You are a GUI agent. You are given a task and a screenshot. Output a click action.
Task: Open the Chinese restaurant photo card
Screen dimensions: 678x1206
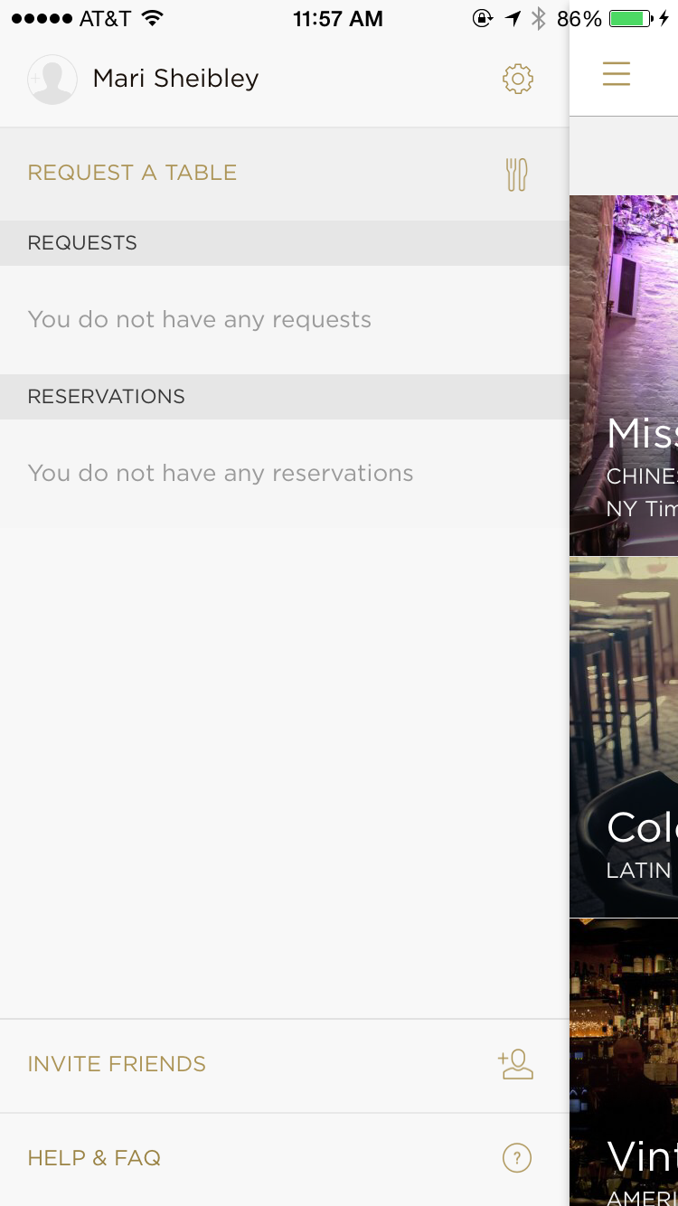(x=624, y=375)
